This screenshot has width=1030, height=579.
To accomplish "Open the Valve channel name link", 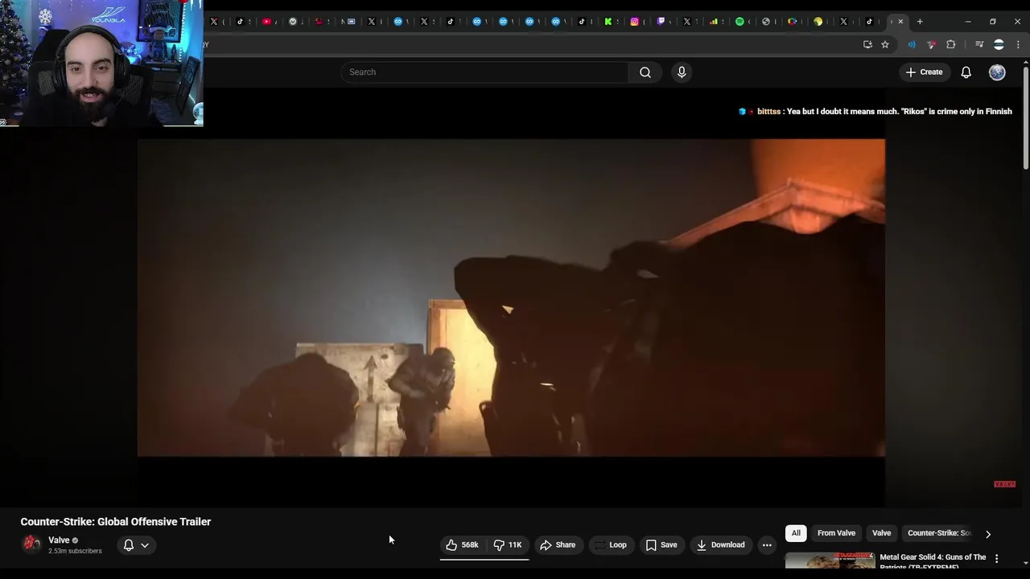I will [x=59, y=540].
